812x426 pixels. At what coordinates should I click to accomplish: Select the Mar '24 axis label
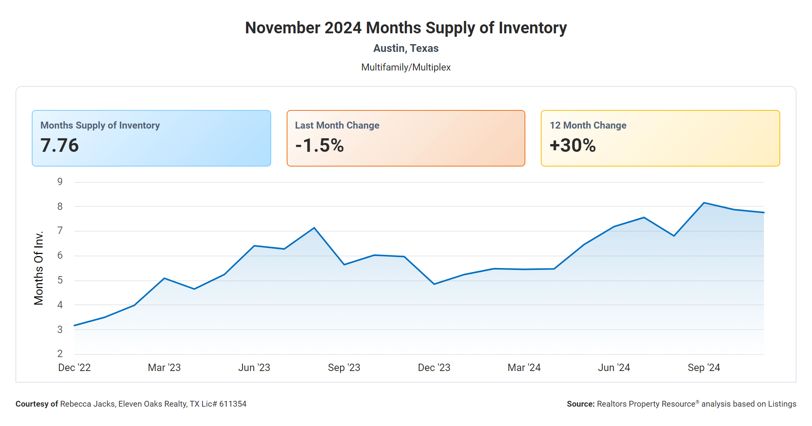tap(524, 368)
